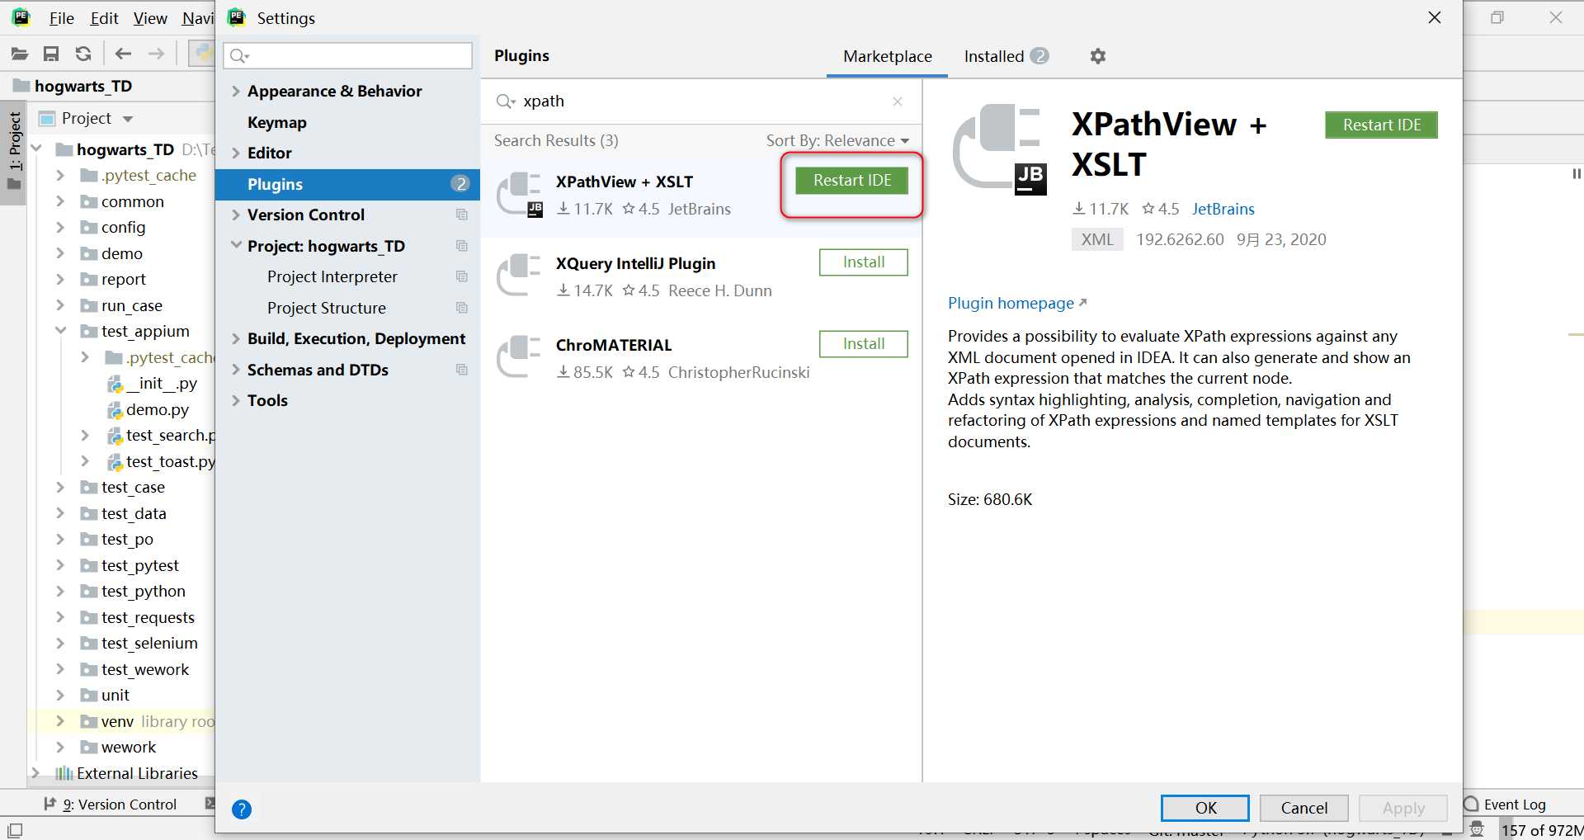Image resolution: width=1584 pixels, height=840 pixels.
Task: Click the copy icon beside Project Structure
Action: (462, 308)
